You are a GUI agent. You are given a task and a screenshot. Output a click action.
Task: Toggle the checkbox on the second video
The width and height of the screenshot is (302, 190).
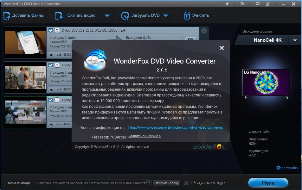(x=51, y=65)
